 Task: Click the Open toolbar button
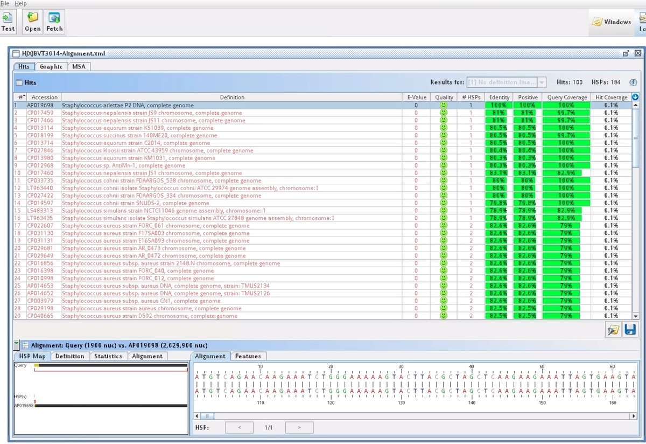tap(33, 23)
